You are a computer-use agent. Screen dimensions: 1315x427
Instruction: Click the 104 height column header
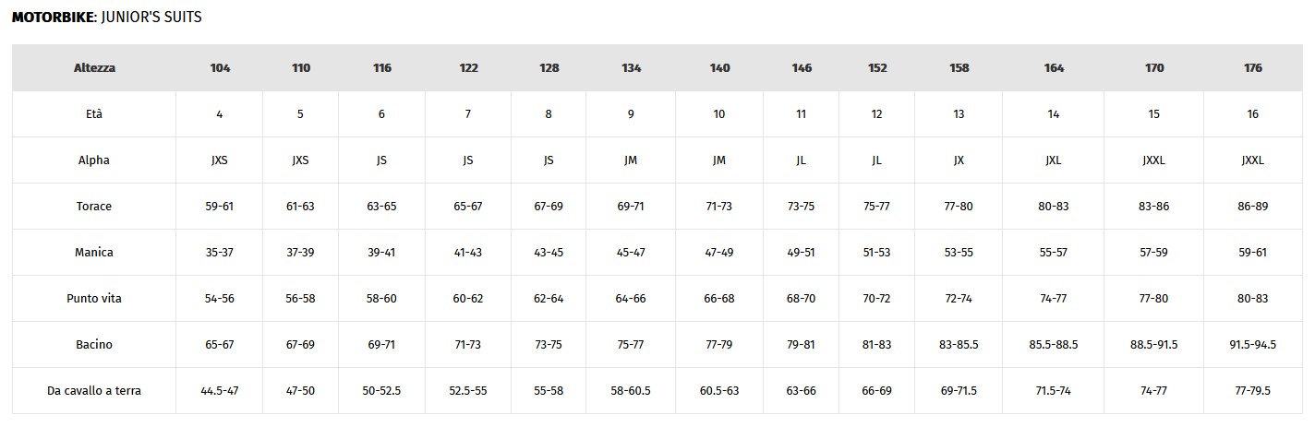point(220,68)
